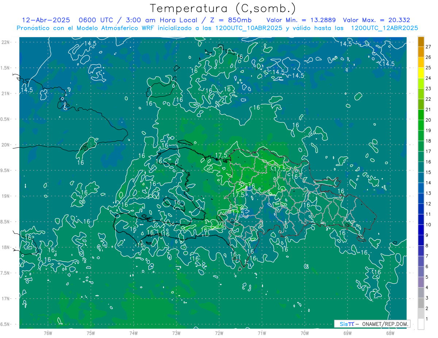
Task: Click the '27' color scale label
Action: [x=429, y=47]
